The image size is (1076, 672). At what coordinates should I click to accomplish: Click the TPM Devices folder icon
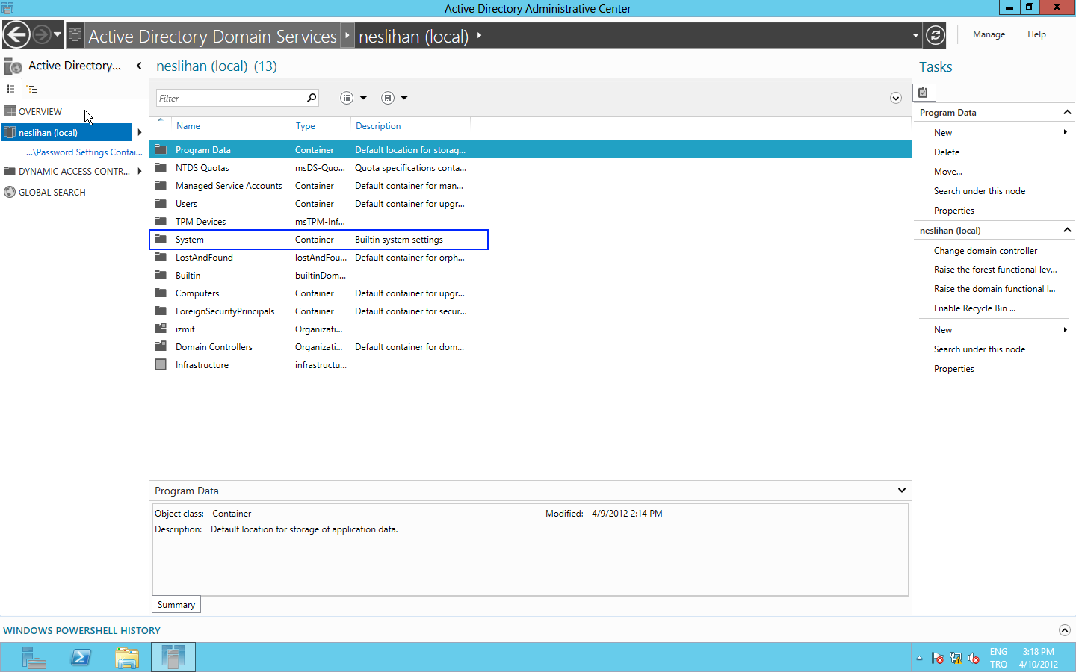pos(161,221)
